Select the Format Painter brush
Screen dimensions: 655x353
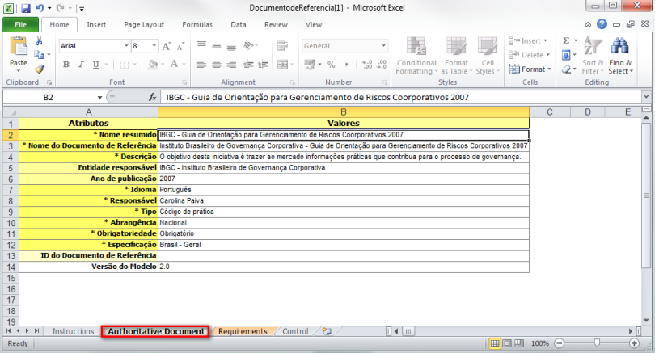pyautogui.click(x=40, y=69)
